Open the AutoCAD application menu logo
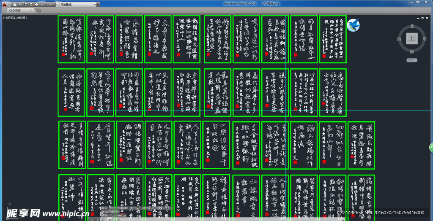This screenshot has width=433, height=221. (x=4, y=4)
